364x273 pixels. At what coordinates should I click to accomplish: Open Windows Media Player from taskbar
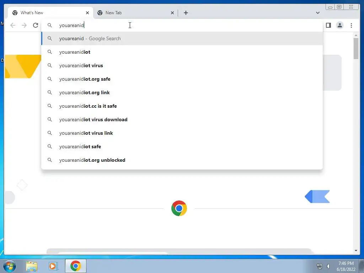(x=53, y=266)
